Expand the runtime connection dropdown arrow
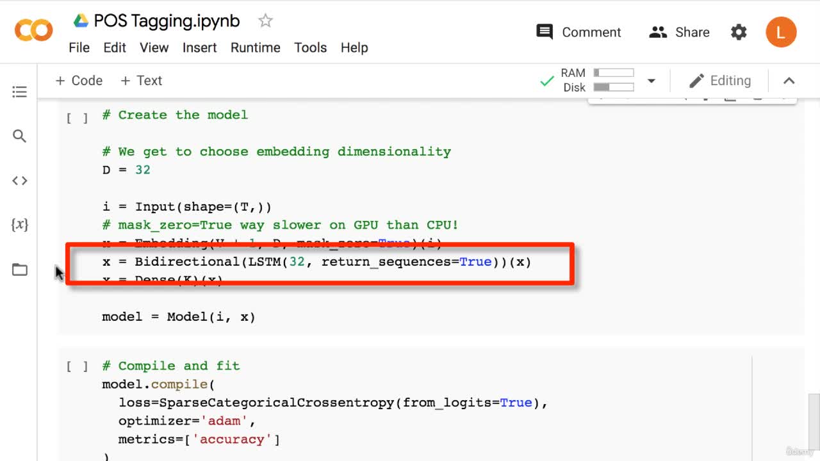The width and height of the screenshot is (820, 461). [652, 81]
